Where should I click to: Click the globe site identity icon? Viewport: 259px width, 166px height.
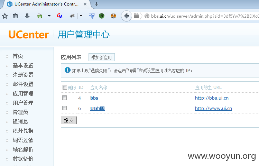[x=147, y=16]
